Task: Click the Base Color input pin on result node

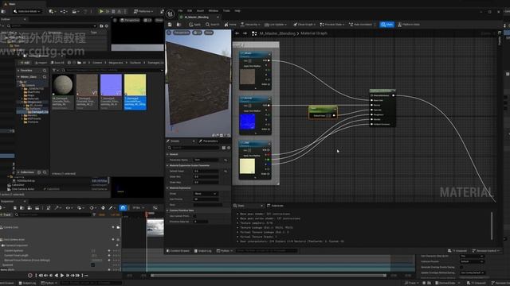Action: pyautogui.click(x=372, y=100)
